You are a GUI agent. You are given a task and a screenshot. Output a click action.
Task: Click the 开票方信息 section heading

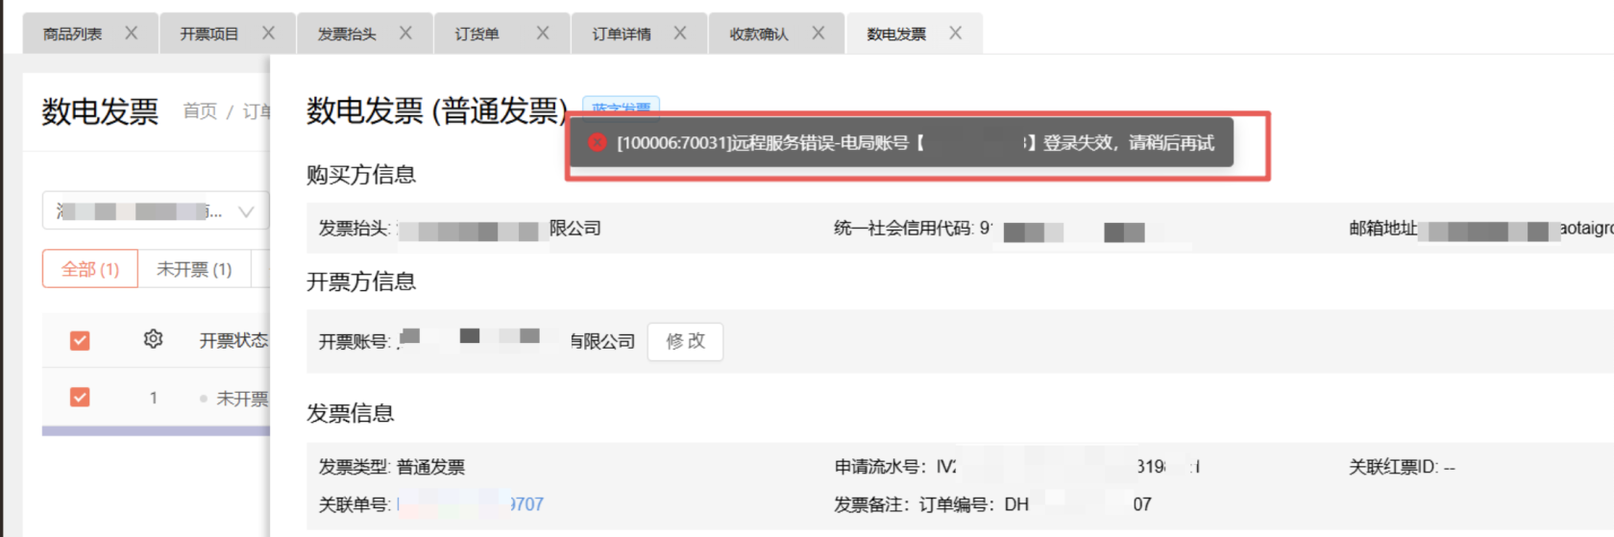click(x=361, y=281)
